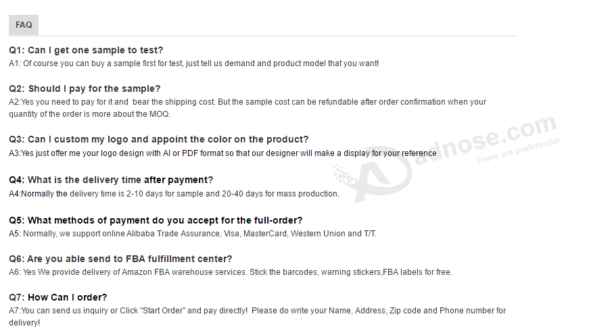This screenshot has height=335, width=612.
Task: Click the Adnose logo watermark icon
Action: click(373, 178)
